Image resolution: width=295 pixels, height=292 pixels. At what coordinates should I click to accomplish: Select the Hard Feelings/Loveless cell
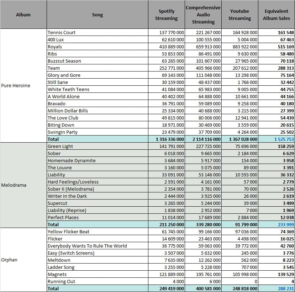98,182
